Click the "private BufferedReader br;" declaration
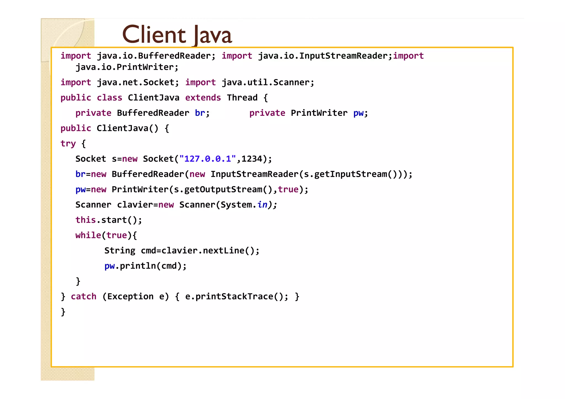Viewport: 565px width, 399px height. pyautogui.click(x=143, y=113)
